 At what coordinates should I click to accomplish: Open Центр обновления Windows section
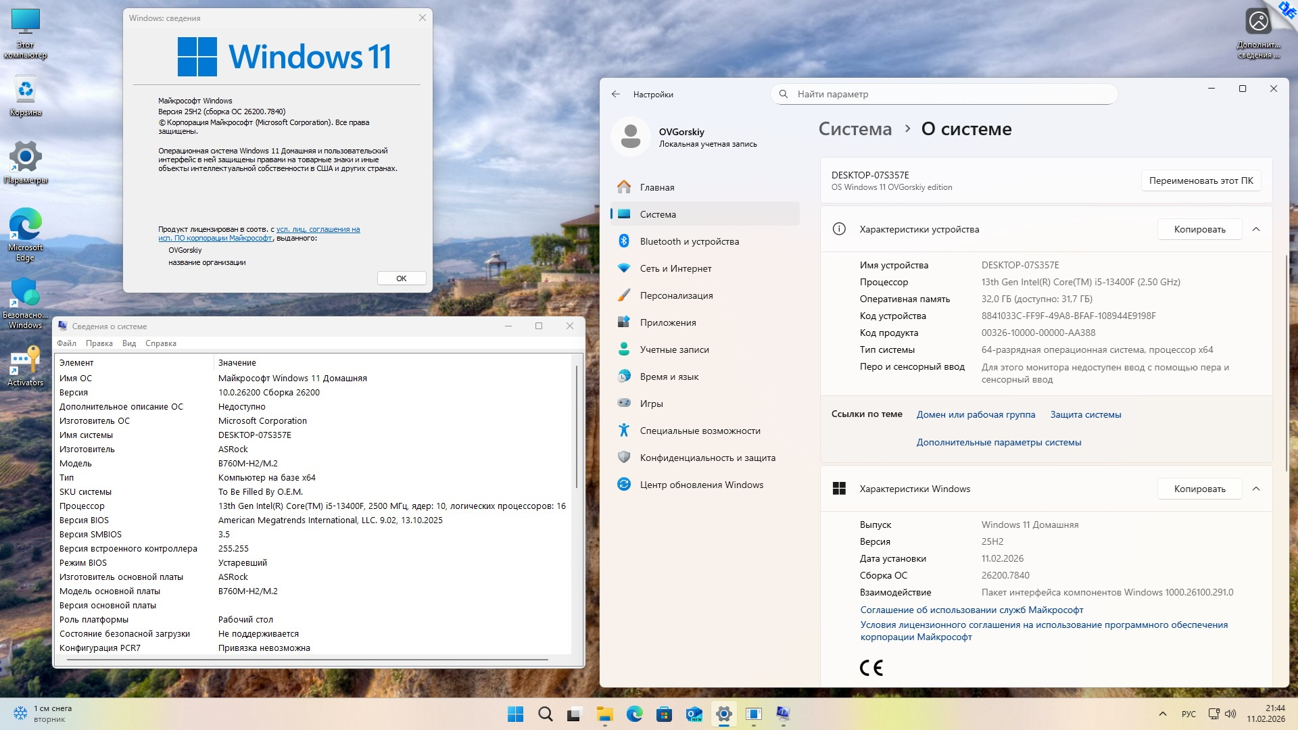pyautogui.click(x=701, y=485)
